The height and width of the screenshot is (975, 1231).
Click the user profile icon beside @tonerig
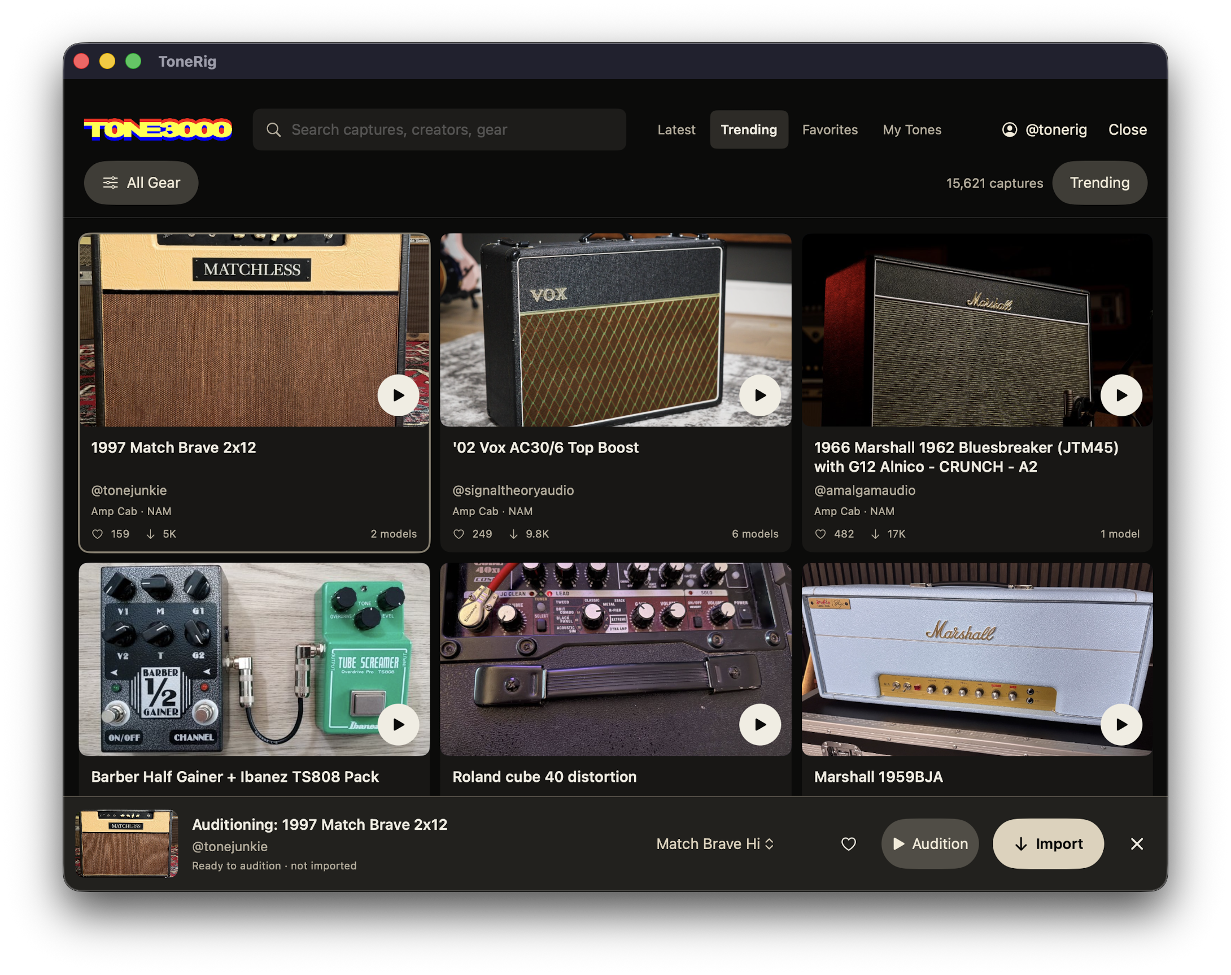click(1009, 129)
